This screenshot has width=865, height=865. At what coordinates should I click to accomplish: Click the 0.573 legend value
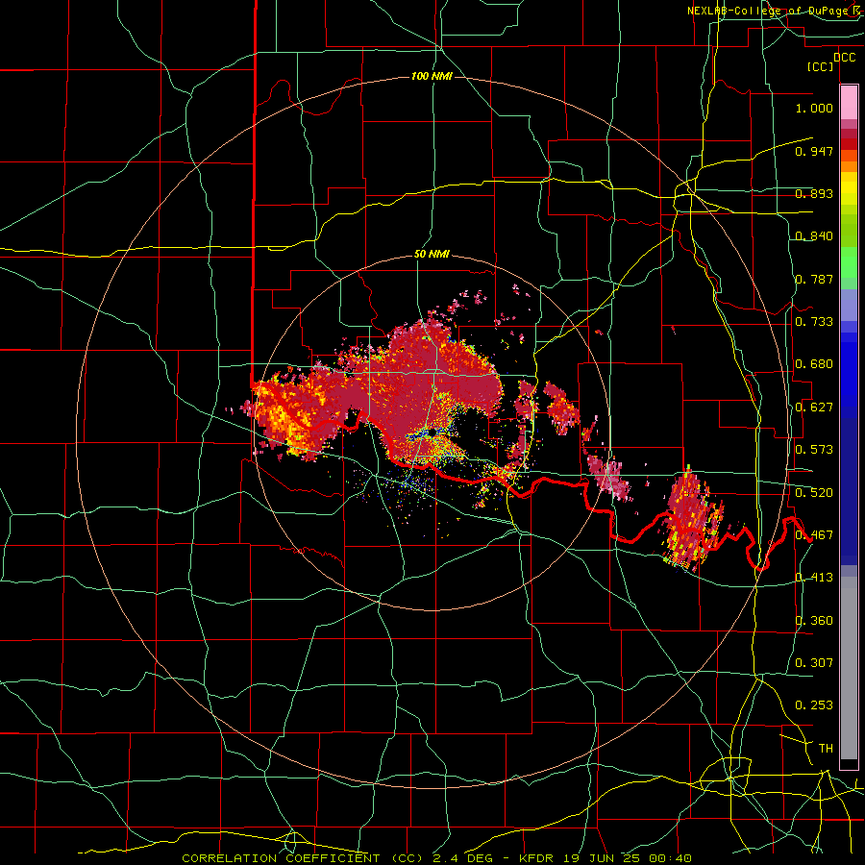pos(814,450)
